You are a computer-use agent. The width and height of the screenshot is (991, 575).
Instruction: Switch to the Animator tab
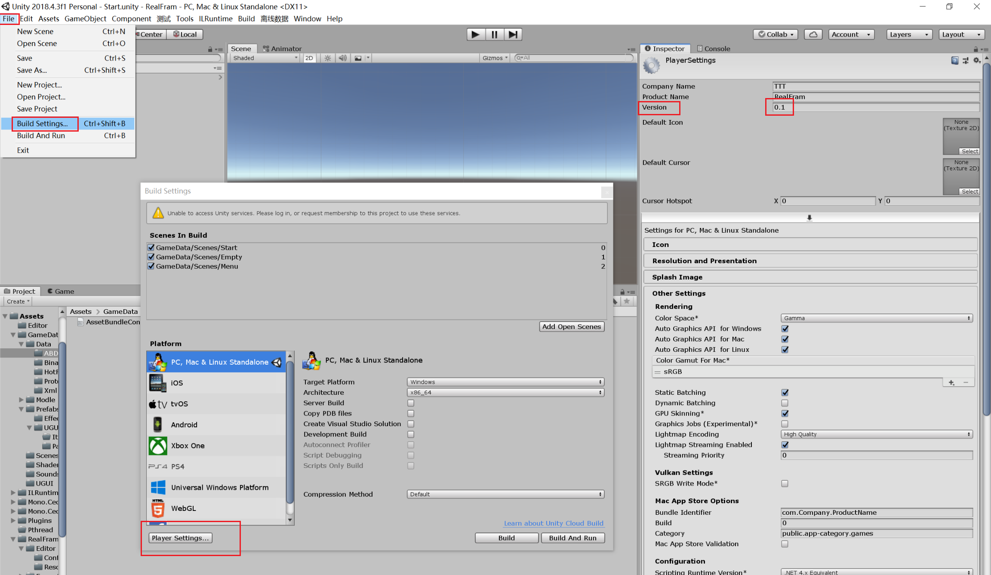coord(282,49)
